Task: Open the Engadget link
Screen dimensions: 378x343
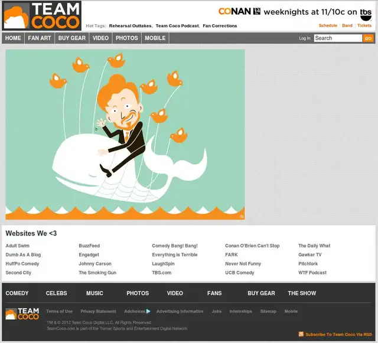Action: click(x=89, y=254)
